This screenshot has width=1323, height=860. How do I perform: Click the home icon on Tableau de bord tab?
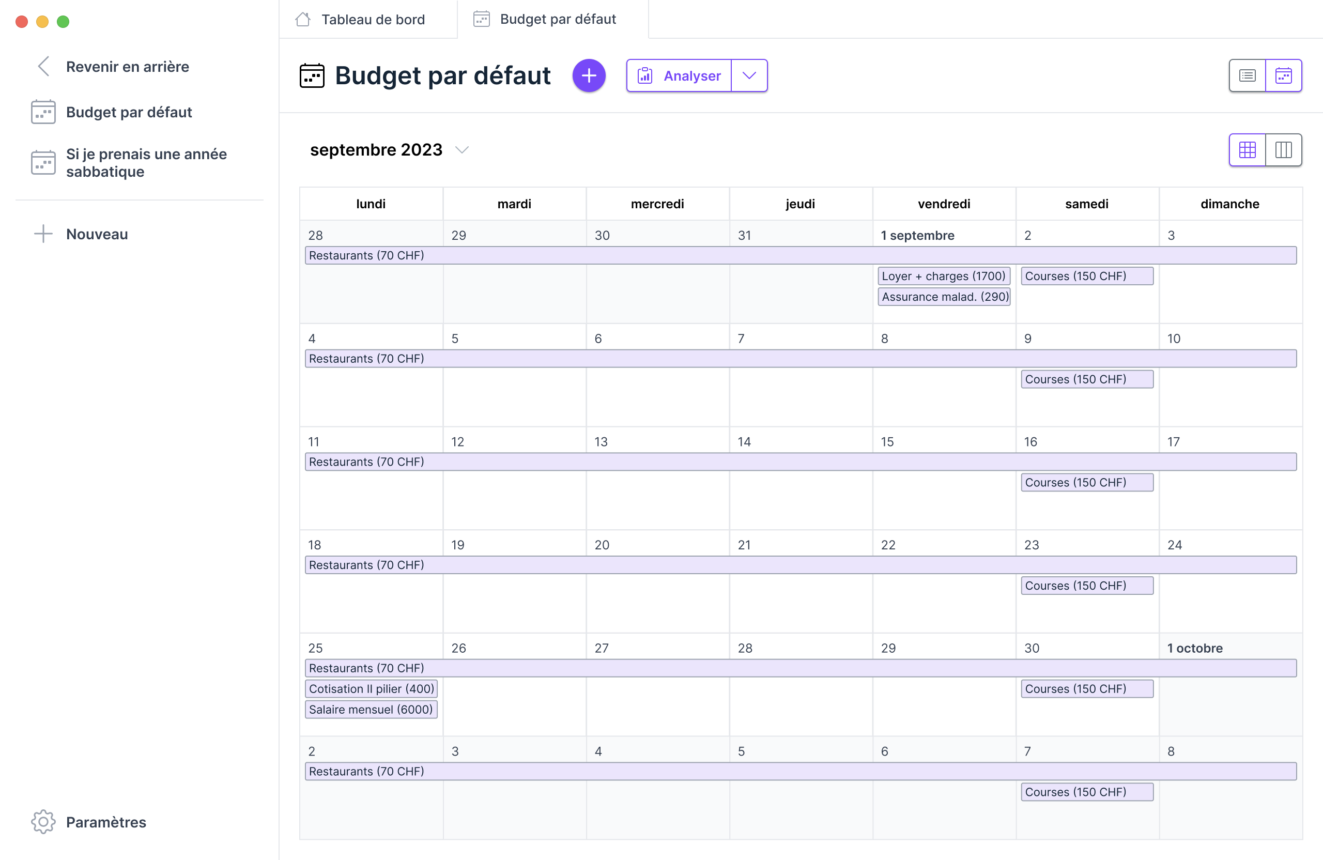(302, 19)
